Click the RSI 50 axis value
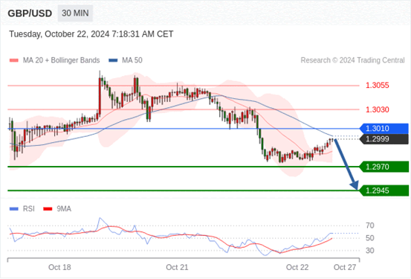Screen dimensions: 411x279 [370, 238]
